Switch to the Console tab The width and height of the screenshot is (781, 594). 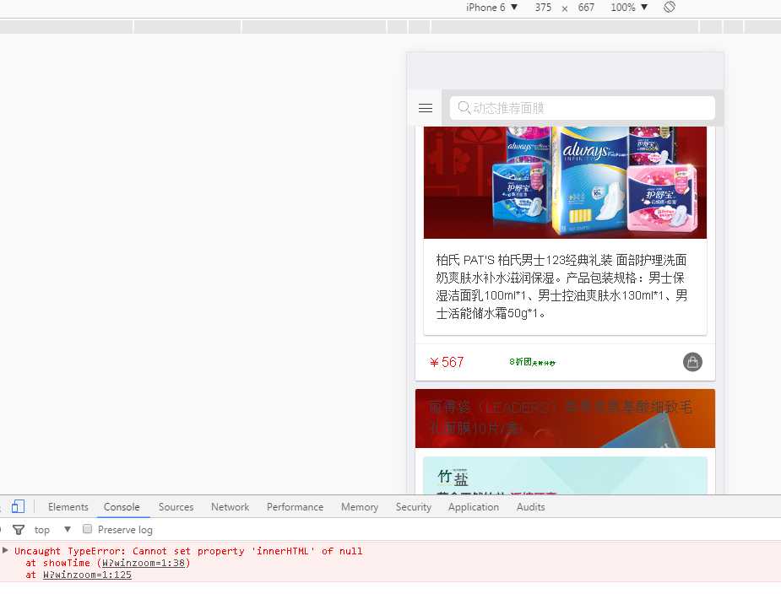tap(122, 507)
